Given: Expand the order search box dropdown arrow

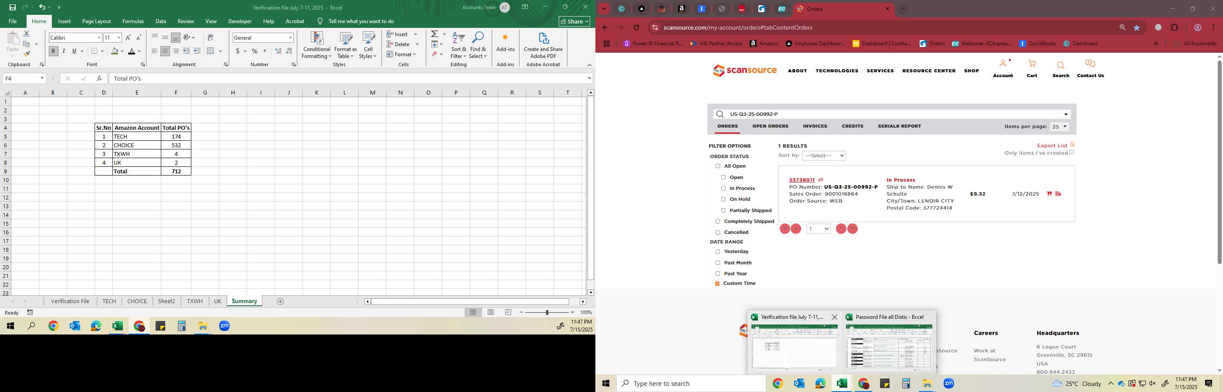Looking at the screenshot, I should click(1066, 115).
